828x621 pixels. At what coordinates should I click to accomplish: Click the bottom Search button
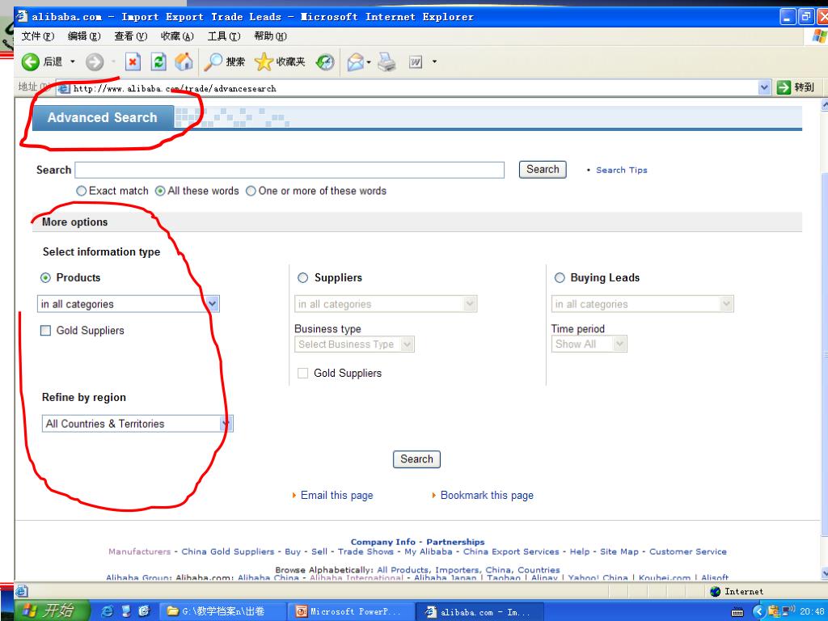coord(416,459)
